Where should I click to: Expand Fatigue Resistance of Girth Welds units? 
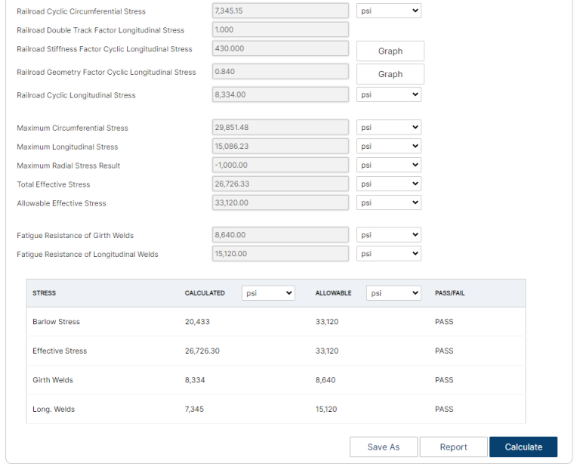pyautogui.click(x=388, y=235)
